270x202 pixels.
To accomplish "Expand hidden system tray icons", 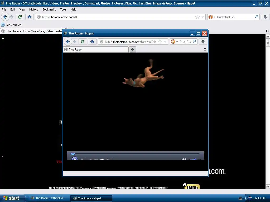I will coord(246,198).
